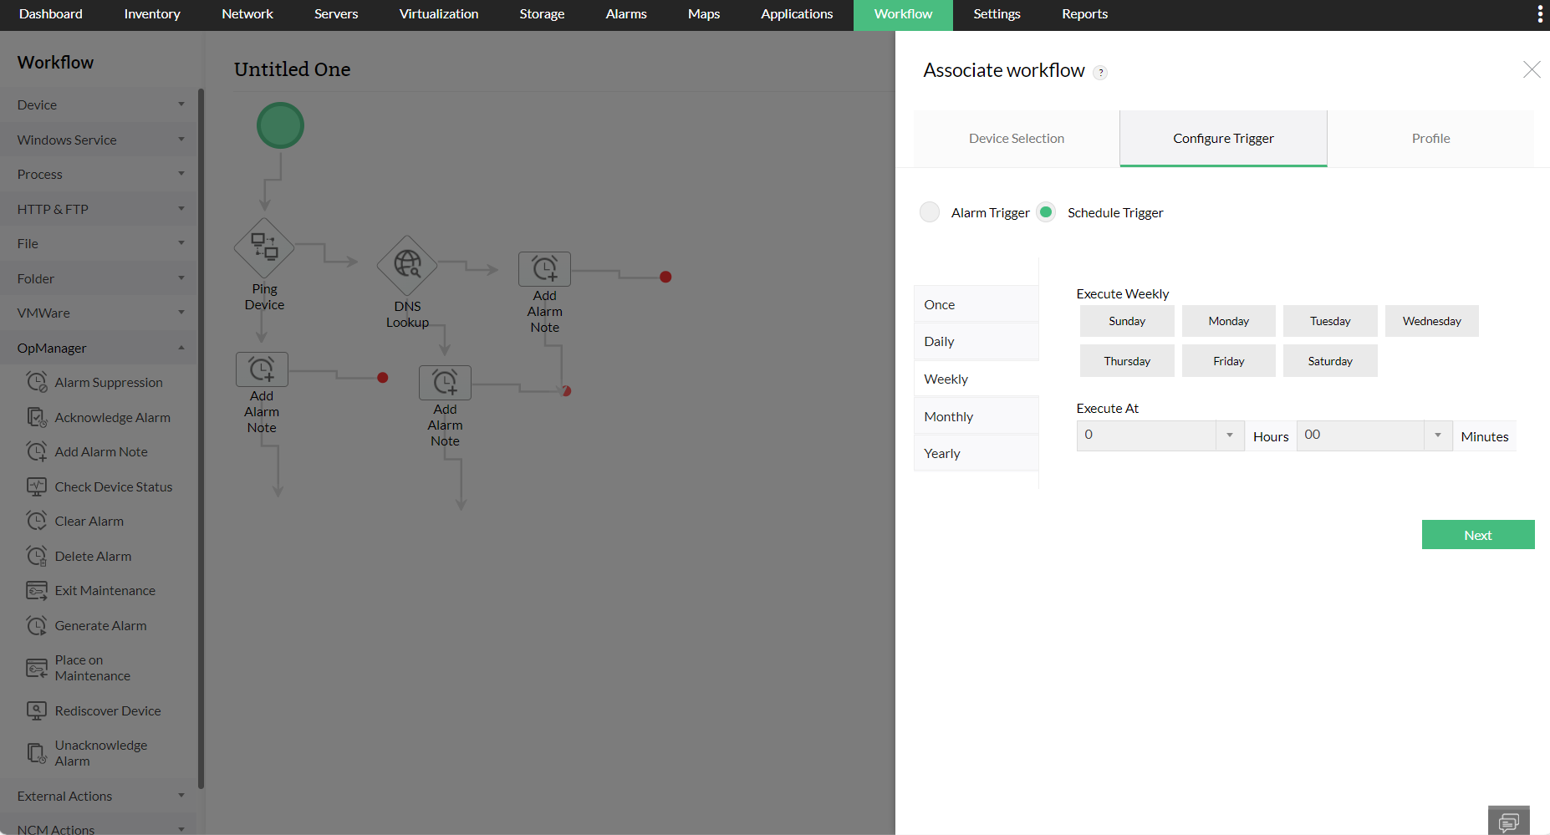Click the Exit Maintenance icon
Viewport: 1550px width, 835px height.
37,590
